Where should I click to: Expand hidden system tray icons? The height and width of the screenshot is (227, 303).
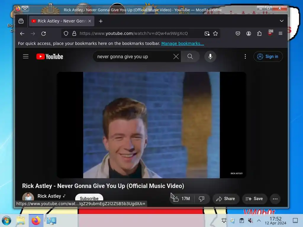(x=259, y=220)
